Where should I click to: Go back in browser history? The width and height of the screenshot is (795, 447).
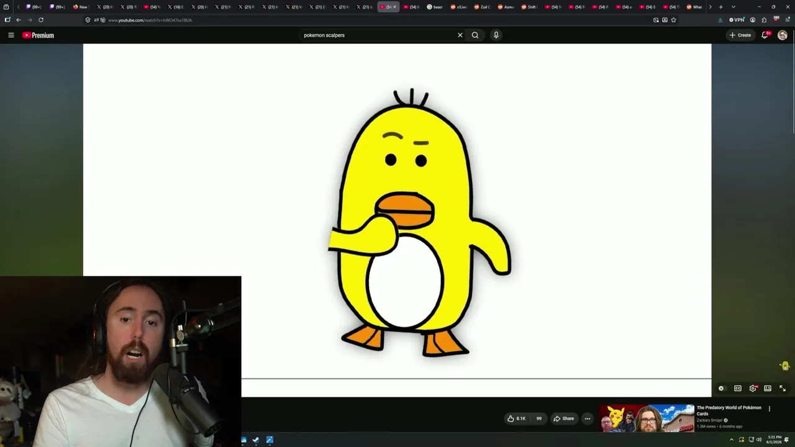point(19,20)
